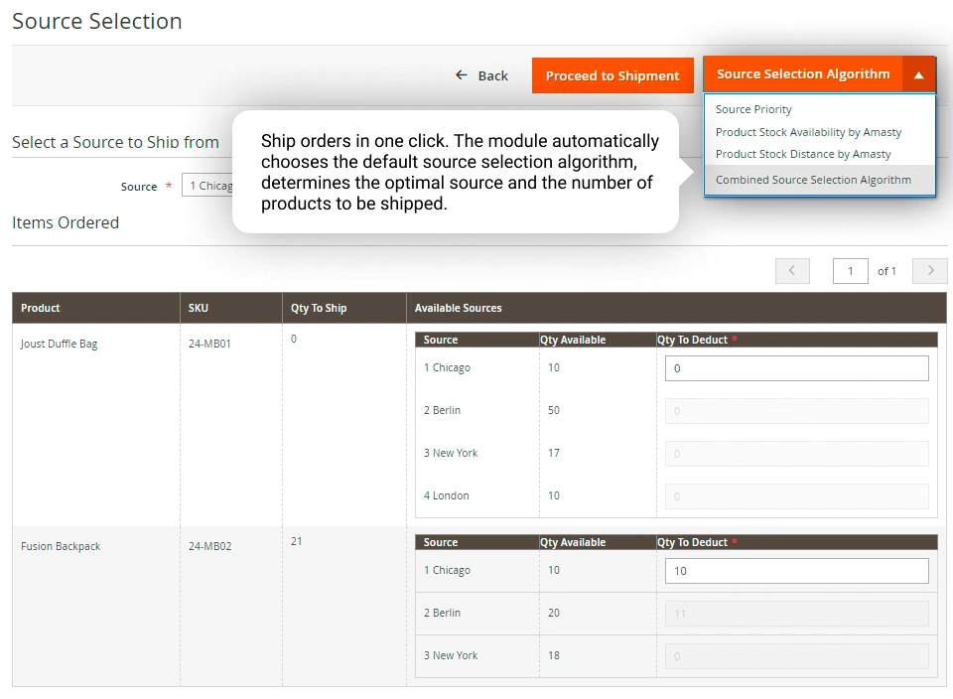
Task: Open the Source Selection Algorithm menu
Action: tap(802, 73)
